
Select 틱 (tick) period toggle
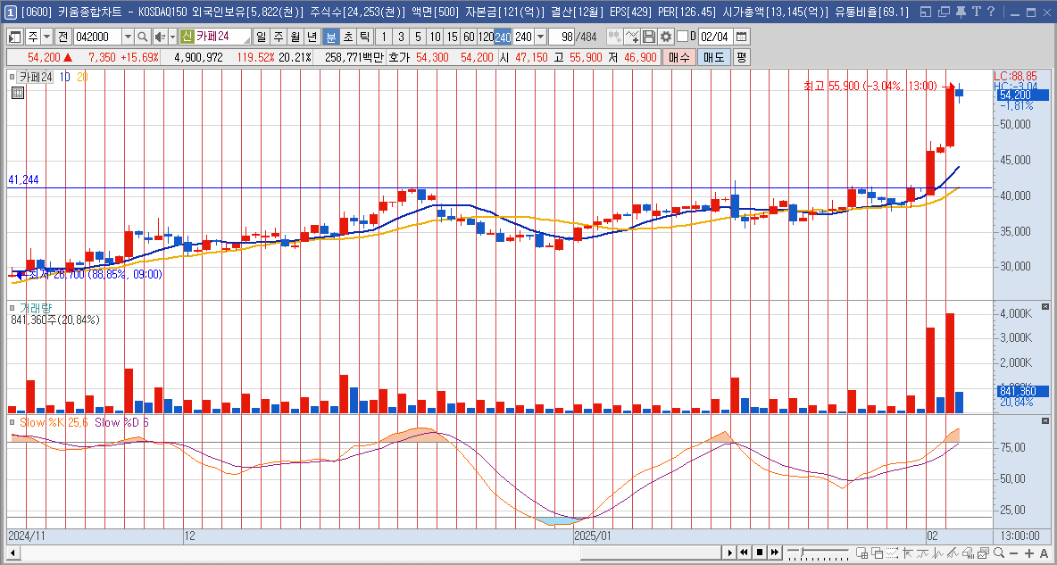point(364,37)
